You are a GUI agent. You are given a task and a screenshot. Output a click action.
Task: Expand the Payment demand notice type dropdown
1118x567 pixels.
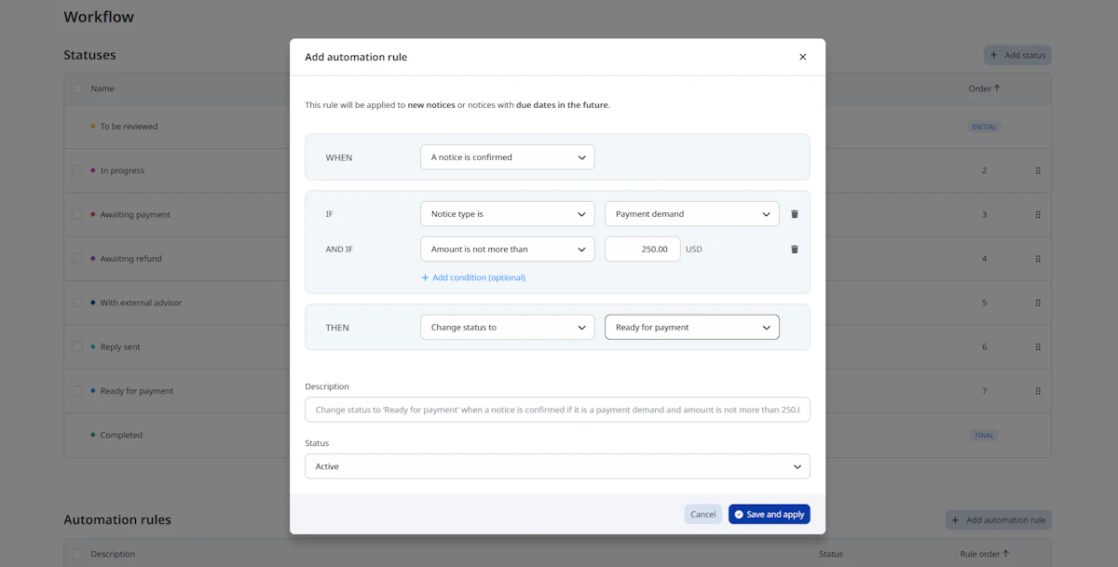pyautogui.click(x=691, y=214)
